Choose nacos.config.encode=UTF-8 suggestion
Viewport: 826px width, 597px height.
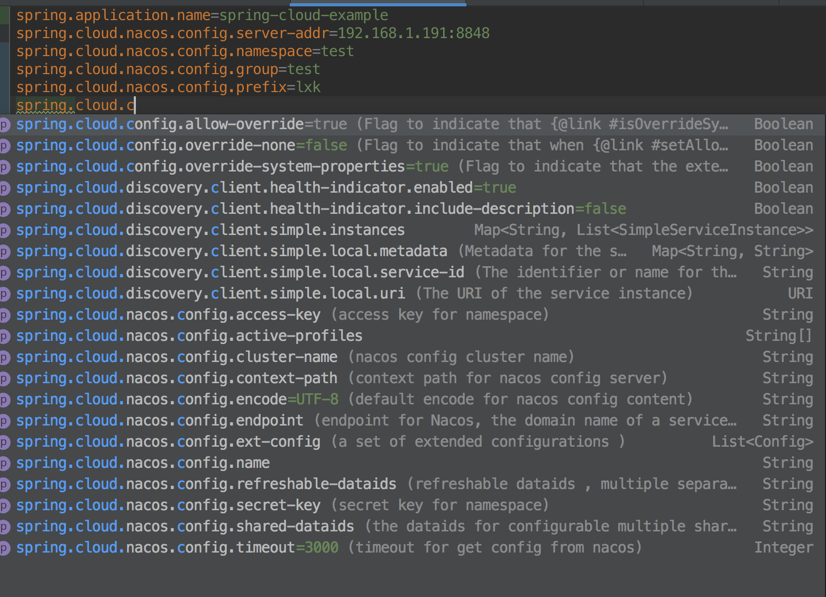413,400
